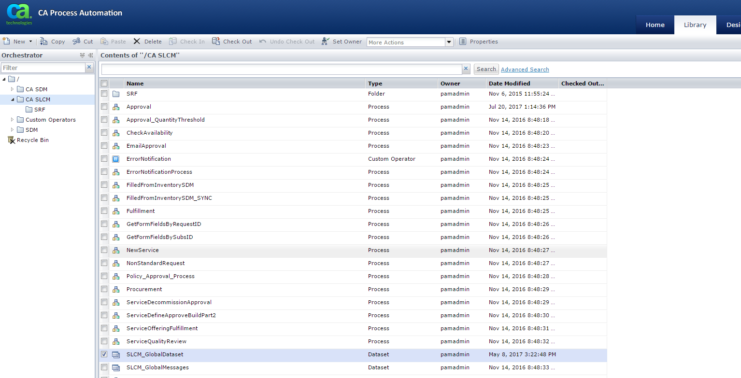This screenshot has width=741, height=378.
Task: Clear the search box with X
Action: click(466, 69)
